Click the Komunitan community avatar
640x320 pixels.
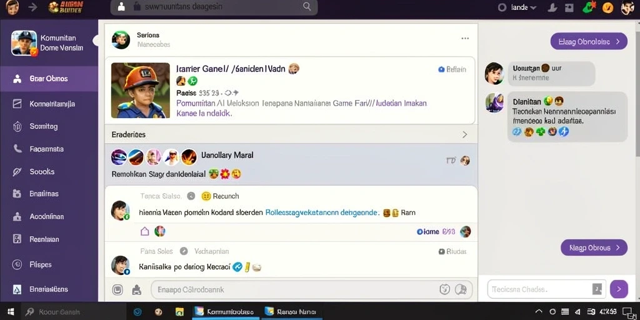pos(24,43)
